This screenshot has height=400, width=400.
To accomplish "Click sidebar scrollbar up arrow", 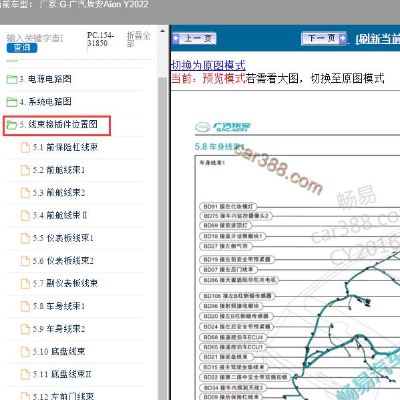I will 162,31.
